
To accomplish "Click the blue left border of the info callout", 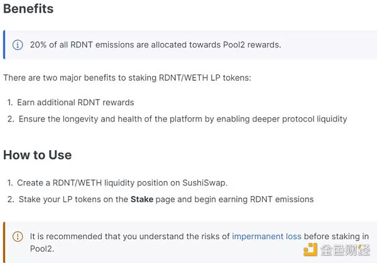I will [4, 45].
